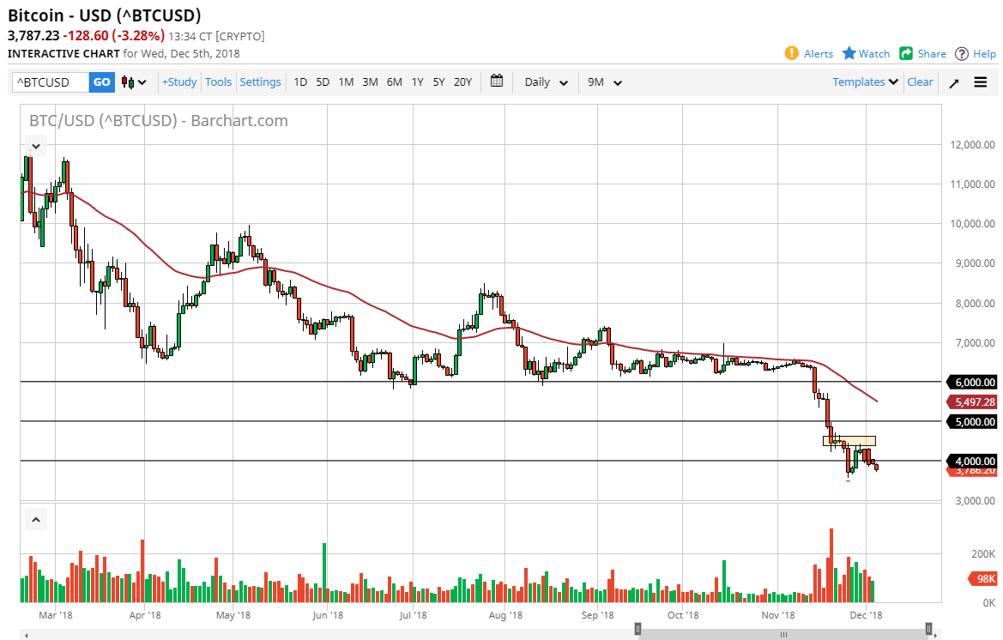Open the calendar date picker icon
1003x640 pixels.
pyautogui.click(x=496, y=82)
